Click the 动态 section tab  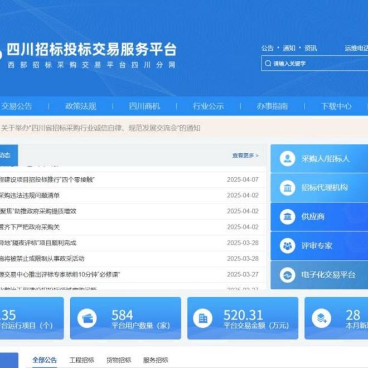tap(9, 155)
